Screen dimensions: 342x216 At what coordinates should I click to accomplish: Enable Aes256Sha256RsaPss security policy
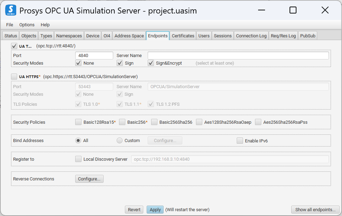(258, 122)
